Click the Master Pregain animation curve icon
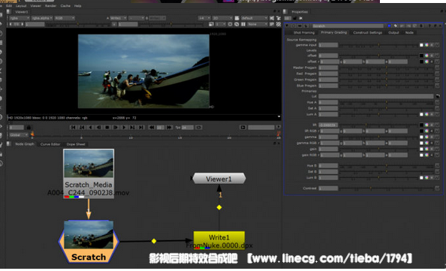 [x=437, y=68]
